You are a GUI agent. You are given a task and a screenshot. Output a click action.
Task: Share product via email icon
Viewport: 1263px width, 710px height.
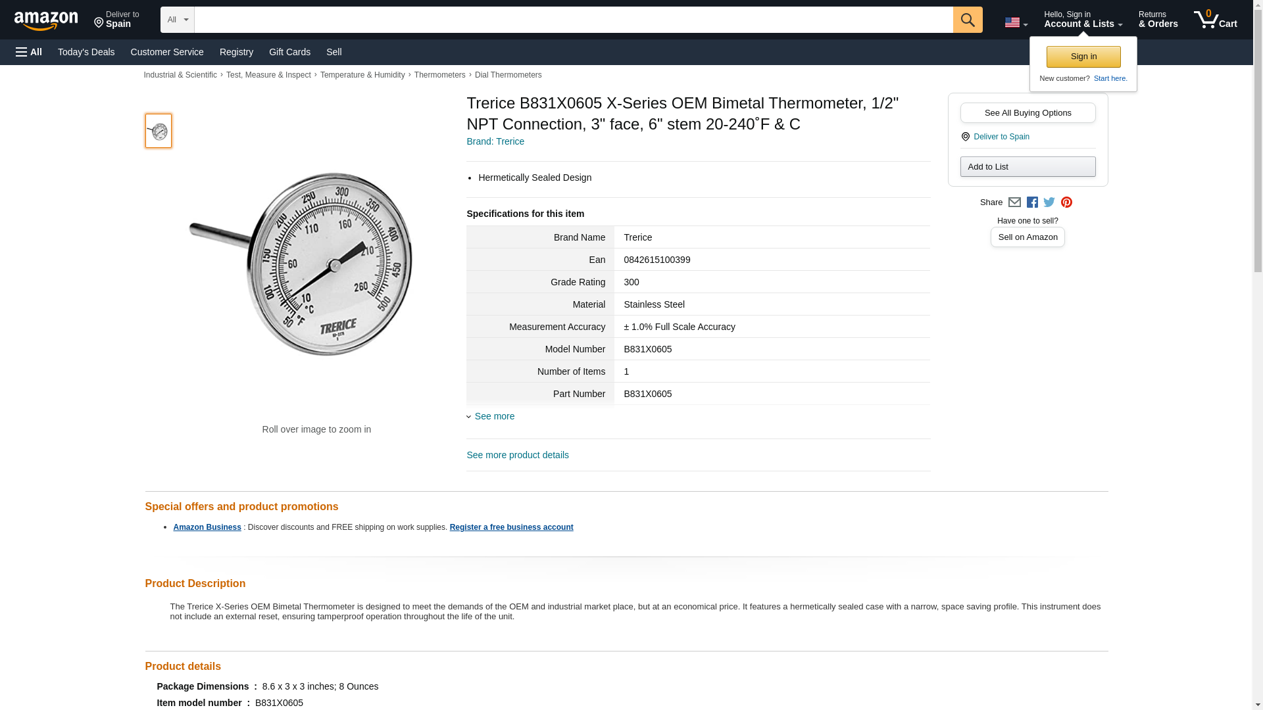click(1014, 202)
